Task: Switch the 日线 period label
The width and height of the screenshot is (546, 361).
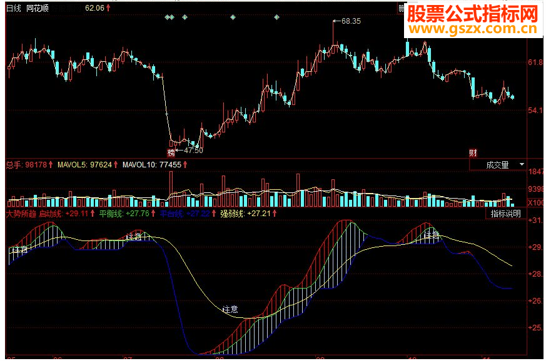Action: click(x=14, y=8)
